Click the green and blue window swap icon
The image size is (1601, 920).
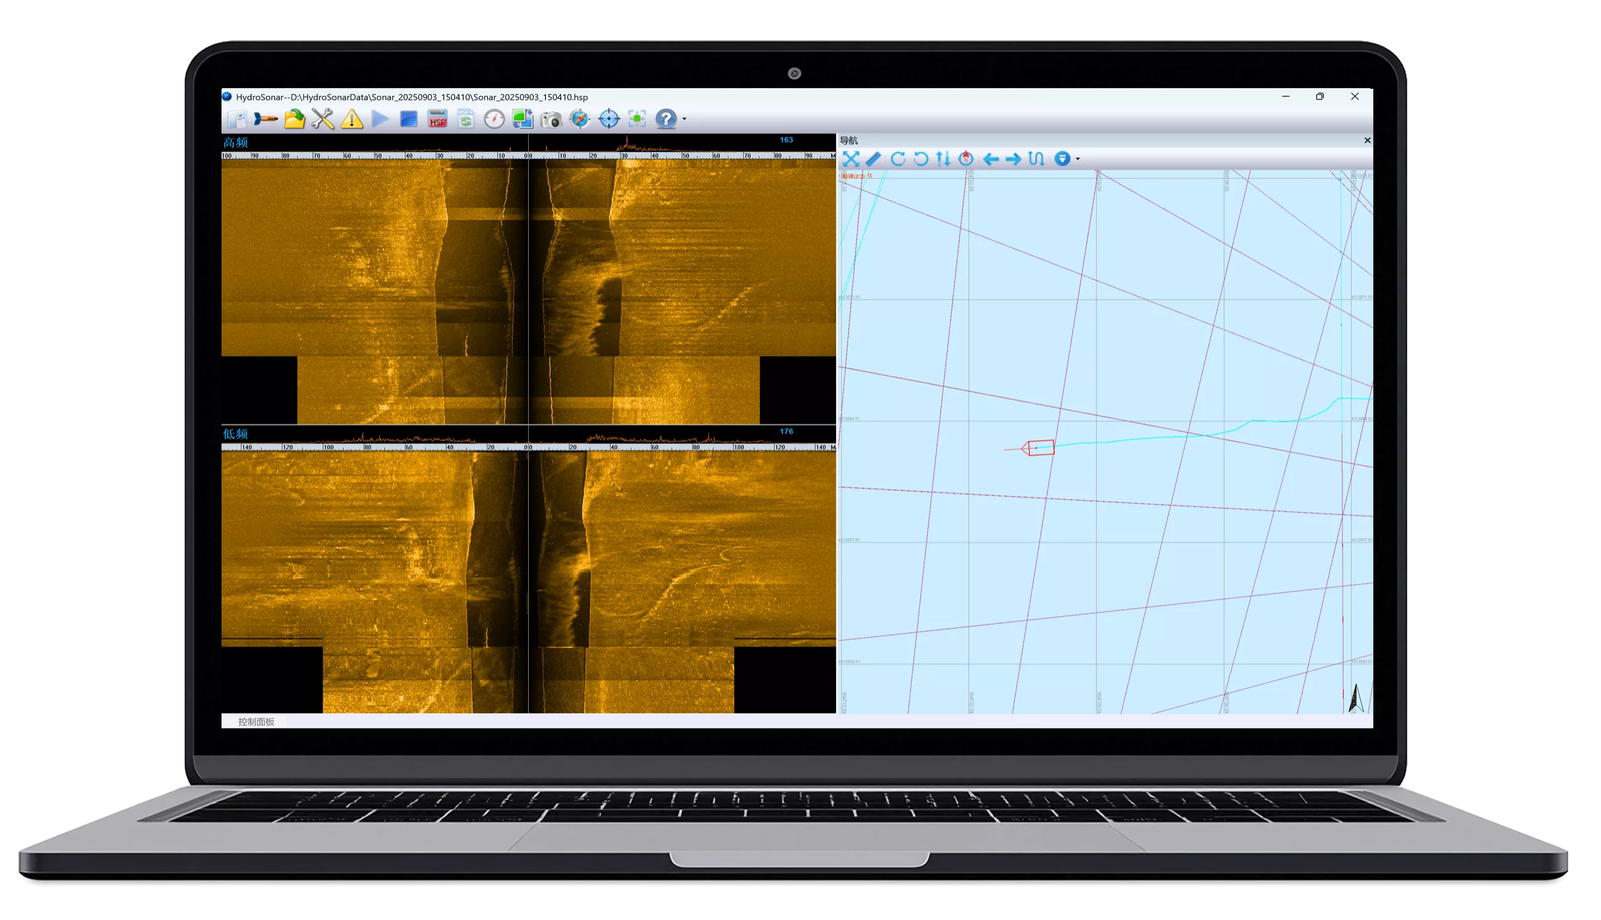[x=523, y=119]
